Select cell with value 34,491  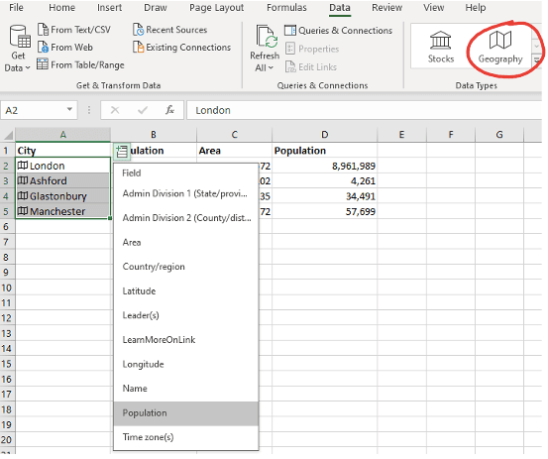point(325,196)
